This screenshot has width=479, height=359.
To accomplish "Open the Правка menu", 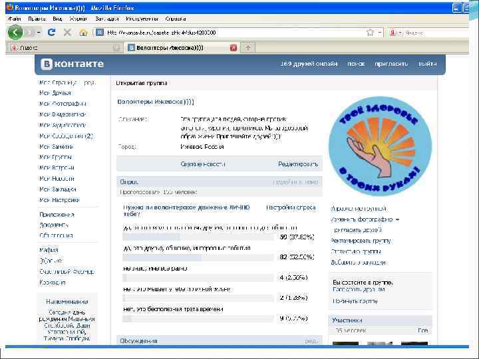I will pyautogui.click(x=37, y=19).
